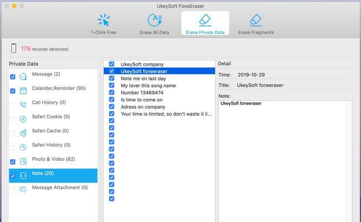The width and height of the screenshot is (361, 222).
Task: Toggle the Safari Cache (0) checkbox
Action: (x=13, y=133)
